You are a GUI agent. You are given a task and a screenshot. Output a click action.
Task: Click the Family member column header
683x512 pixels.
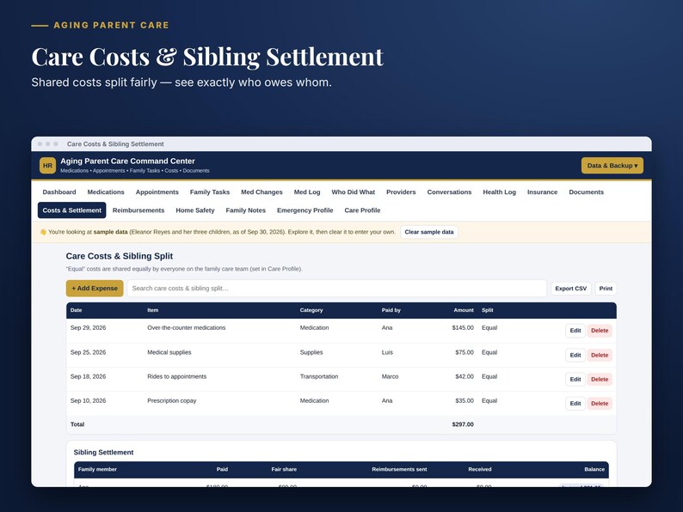(x=97, y=469)
